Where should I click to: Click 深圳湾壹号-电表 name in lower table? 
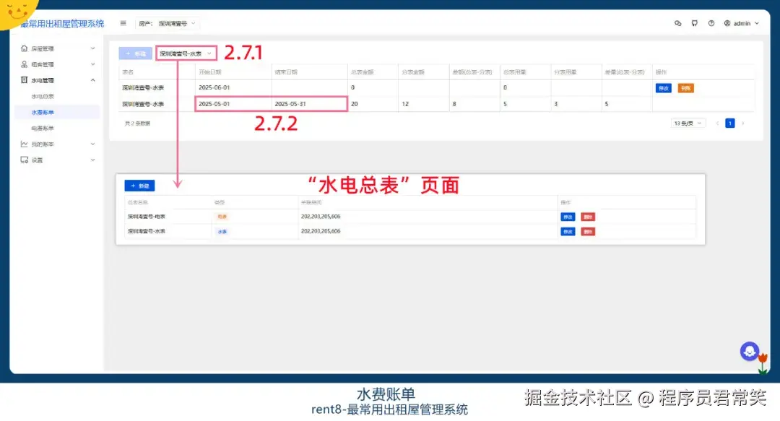[146, 217]
